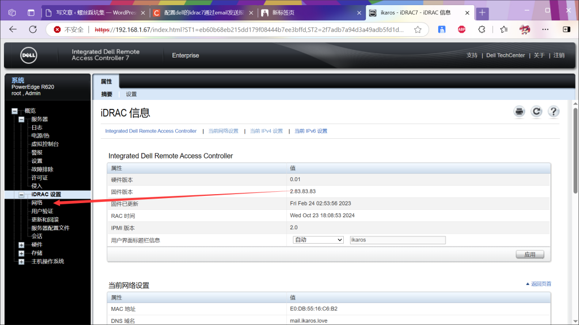Expand the 存储 tree node
This screenshot has height=325, width=579.
[x=21, y=253]
